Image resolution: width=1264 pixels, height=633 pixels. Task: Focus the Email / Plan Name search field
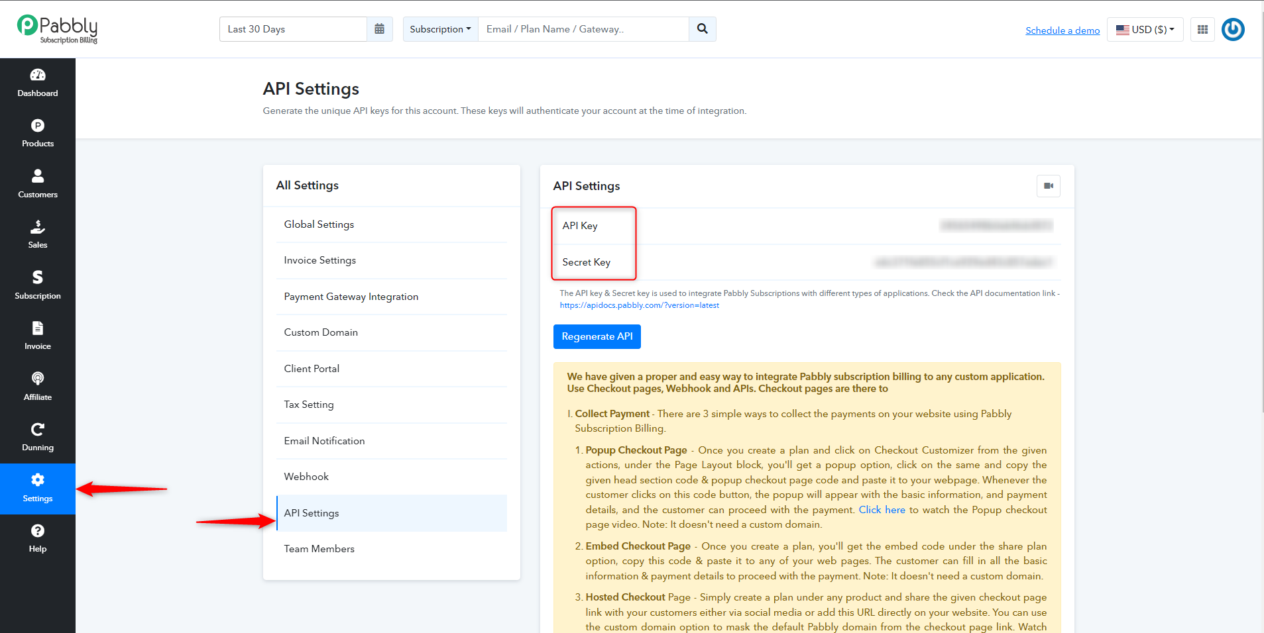coord(583,29)
